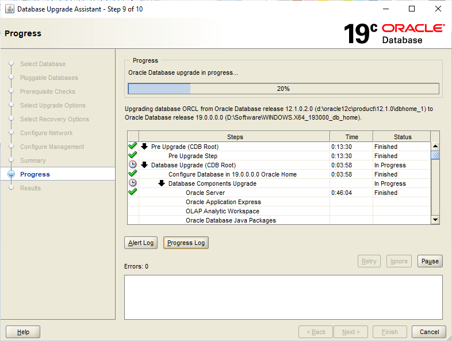Image resolution: width=452 pixels, height=341 pixels.
Task: Click the Progress step bullet indicator
Action: pyautogui.click(x=12, y=174)
